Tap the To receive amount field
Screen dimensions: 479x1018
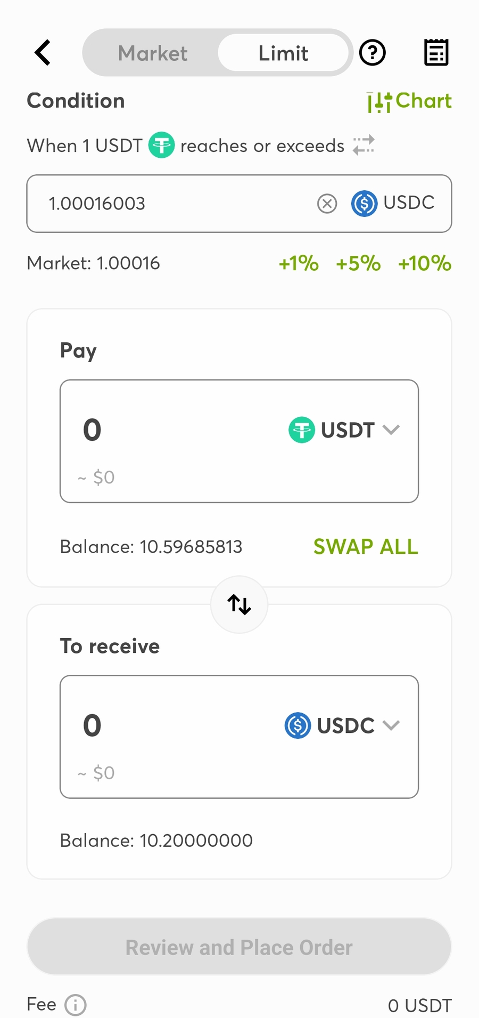170,726
